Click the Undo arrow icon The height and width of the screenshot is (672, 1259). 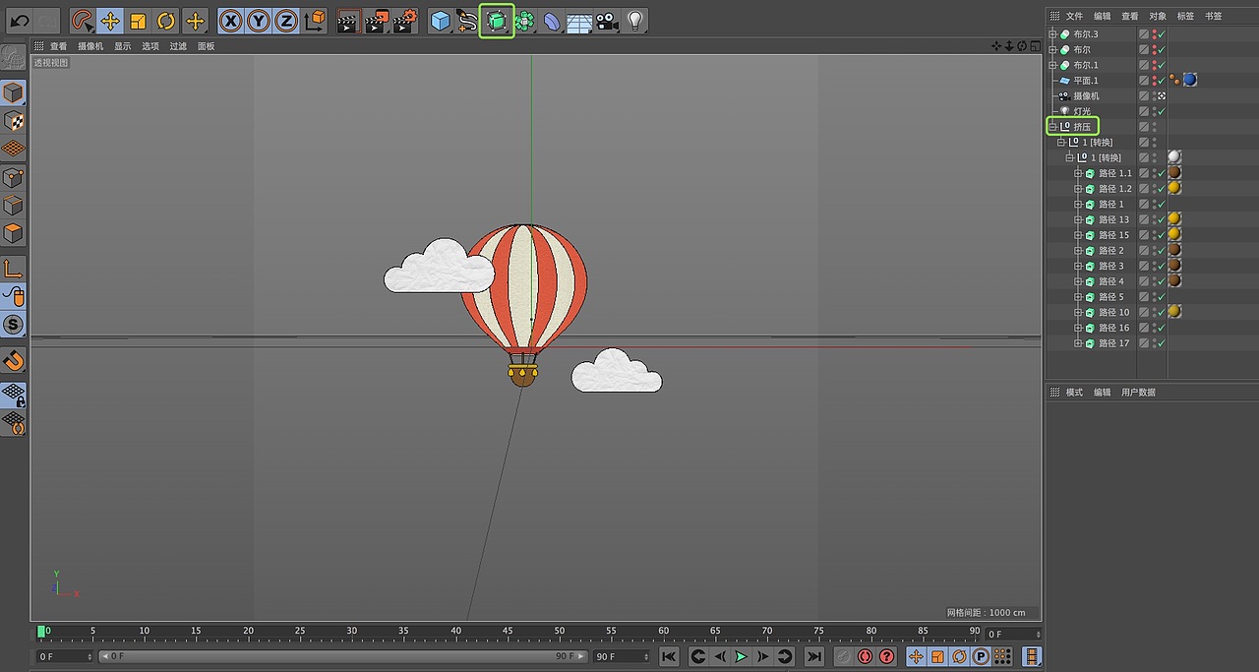coord(20,20)
